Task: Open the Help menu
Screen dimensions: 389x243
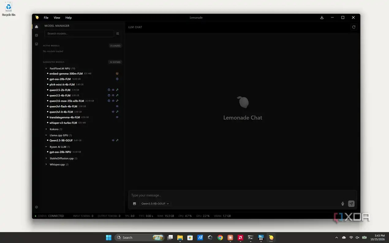Action: tap(69, 18)
